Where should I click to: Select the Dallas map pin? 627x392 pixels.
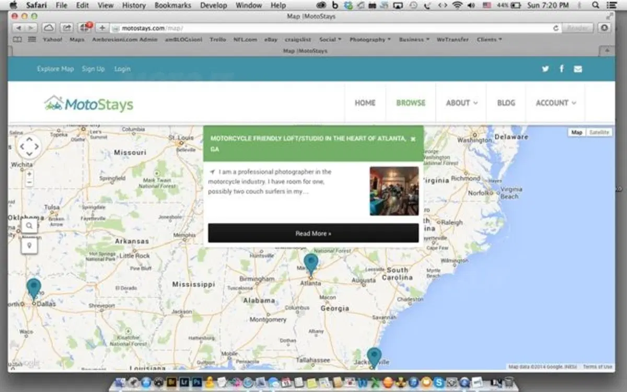tap(34, 289)
